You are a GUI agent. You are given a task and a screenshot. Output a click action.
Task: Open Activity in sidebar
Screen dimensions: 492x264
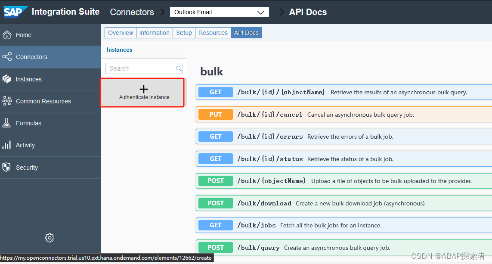point(50,145)
